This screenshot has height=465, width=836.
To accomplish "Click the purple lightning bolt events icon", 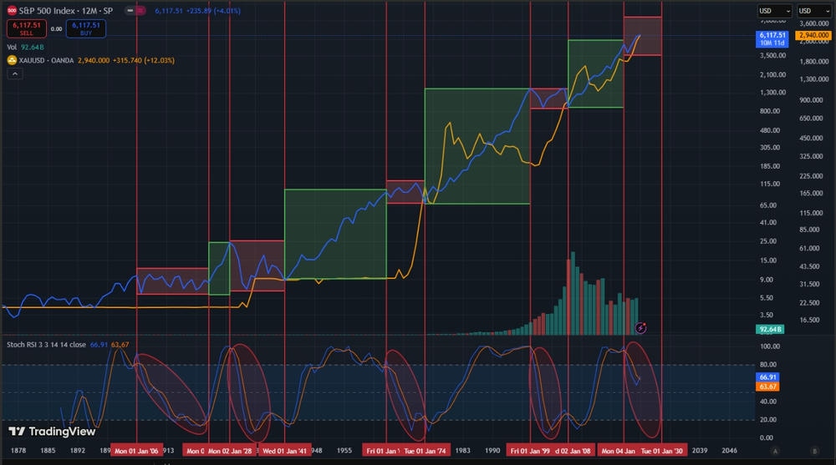I will point(640,328).
